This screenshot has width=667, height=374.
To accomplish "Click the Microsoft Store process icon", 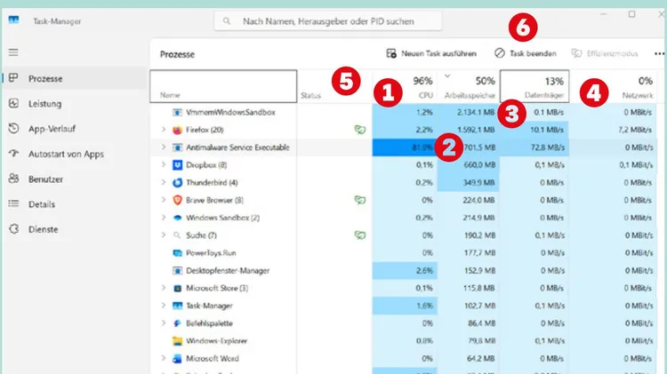I will [x=177, y=288].
